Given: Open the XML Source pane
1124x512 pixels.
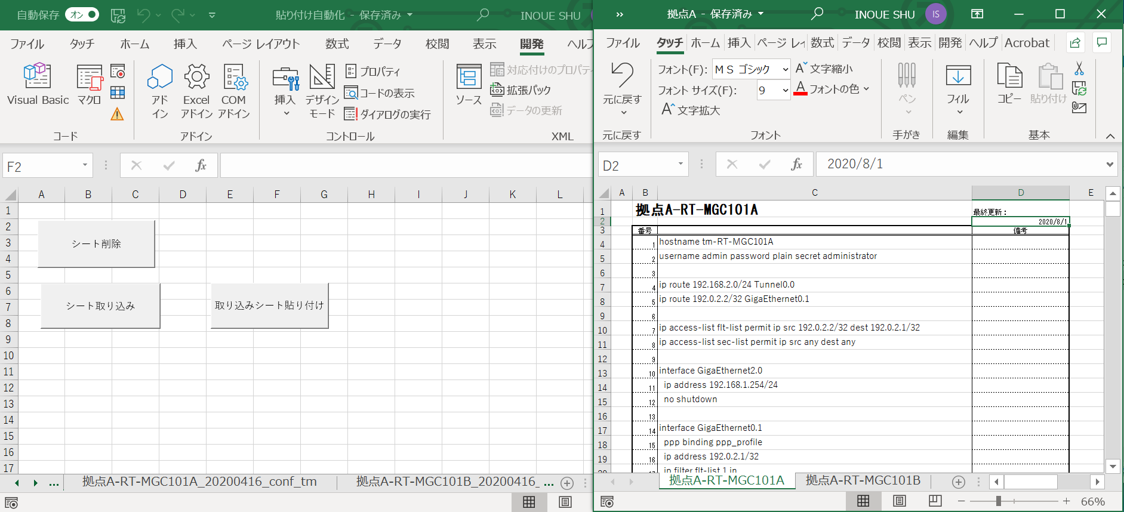Looking at the screenshot, I should pos(469,85).
